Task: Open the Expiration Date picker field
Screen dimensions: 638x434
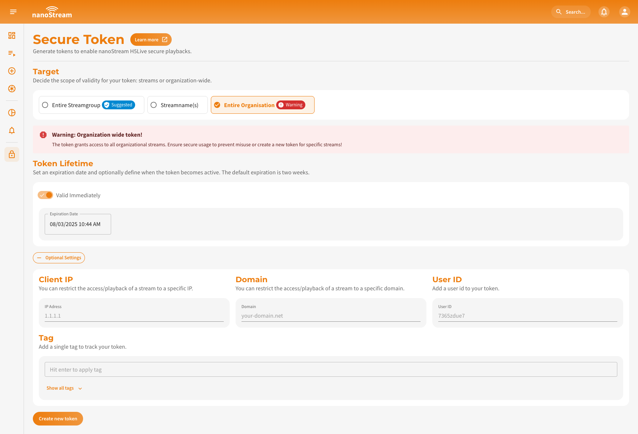Action: click(x=78, y=224)
